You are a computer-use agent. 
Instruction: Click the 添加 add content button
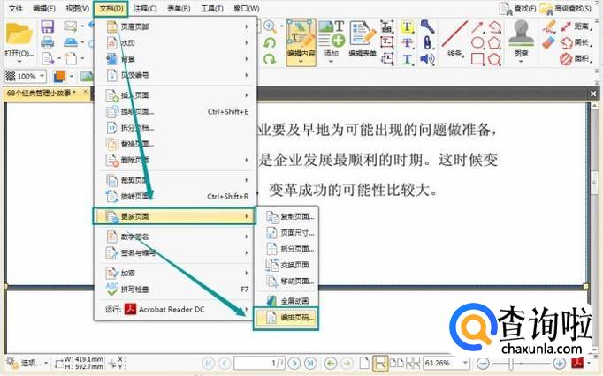tap(331, 41)
